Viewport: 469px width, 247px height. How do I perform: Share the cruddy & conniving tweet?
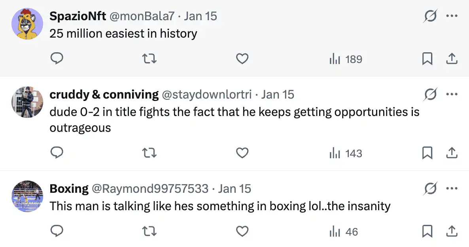point(452,153)
